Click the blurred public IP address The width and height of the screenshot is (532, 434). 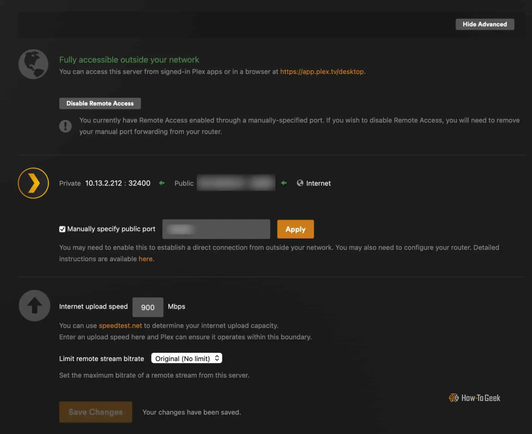click(x=236, y=183)
